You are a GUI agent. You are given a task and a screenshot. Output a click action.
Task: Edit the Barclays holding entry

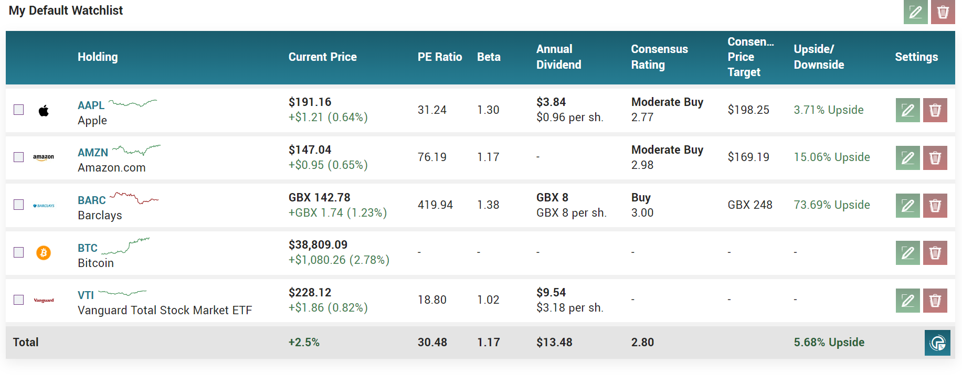(907, 206)
